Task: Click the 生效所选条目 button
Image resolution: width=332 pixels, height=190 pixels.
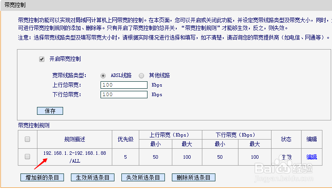Action: click(x=93, y=177)
